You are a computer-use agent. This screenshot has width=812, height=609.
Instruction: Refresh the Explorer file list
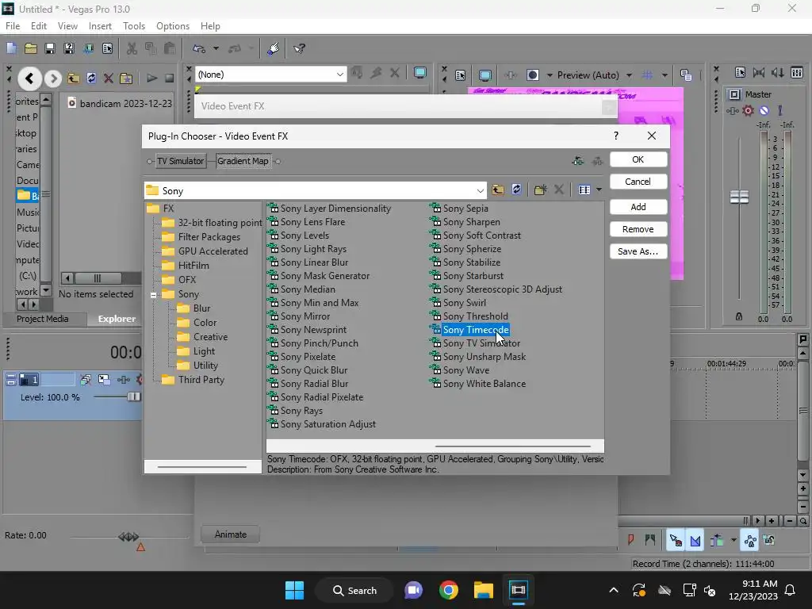[91, 79]
